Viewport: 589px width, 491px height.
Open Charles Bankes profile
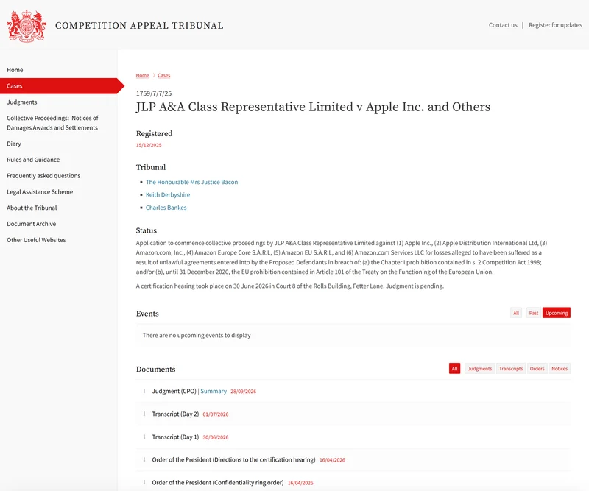click(x=166, y=208)
